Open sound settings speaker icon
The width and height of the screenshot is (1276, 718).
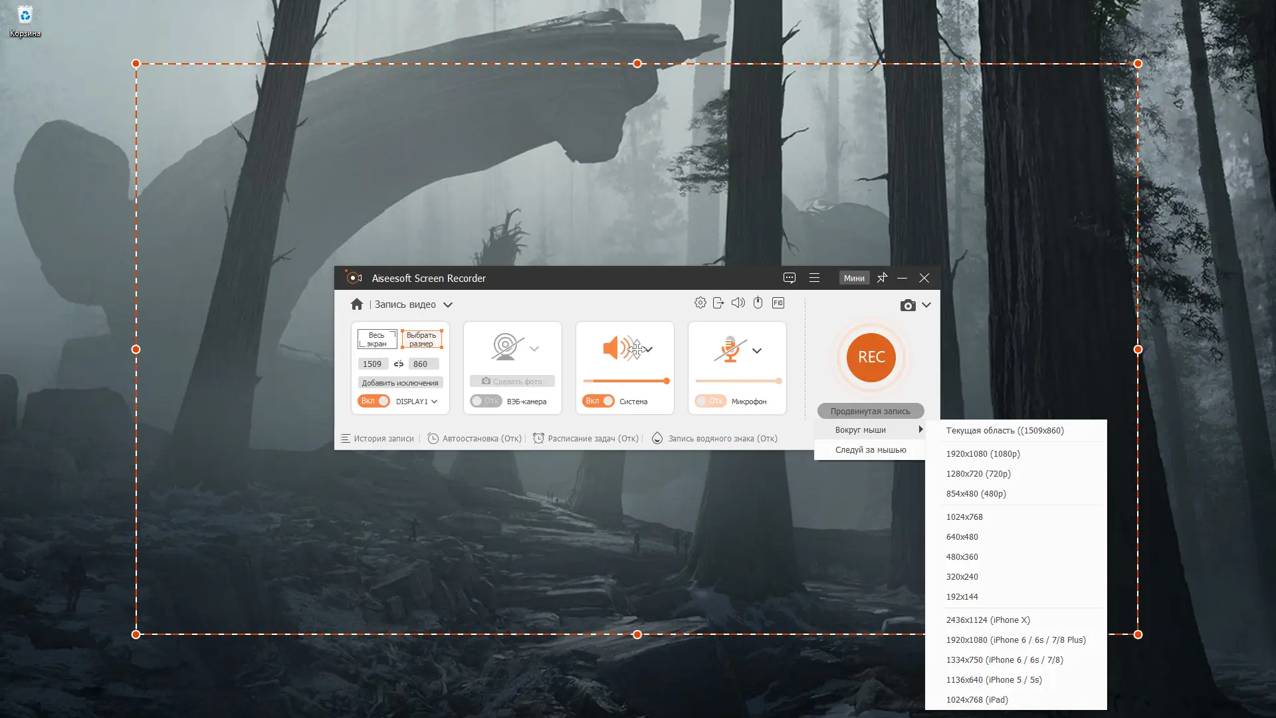[x=738, y=303]
